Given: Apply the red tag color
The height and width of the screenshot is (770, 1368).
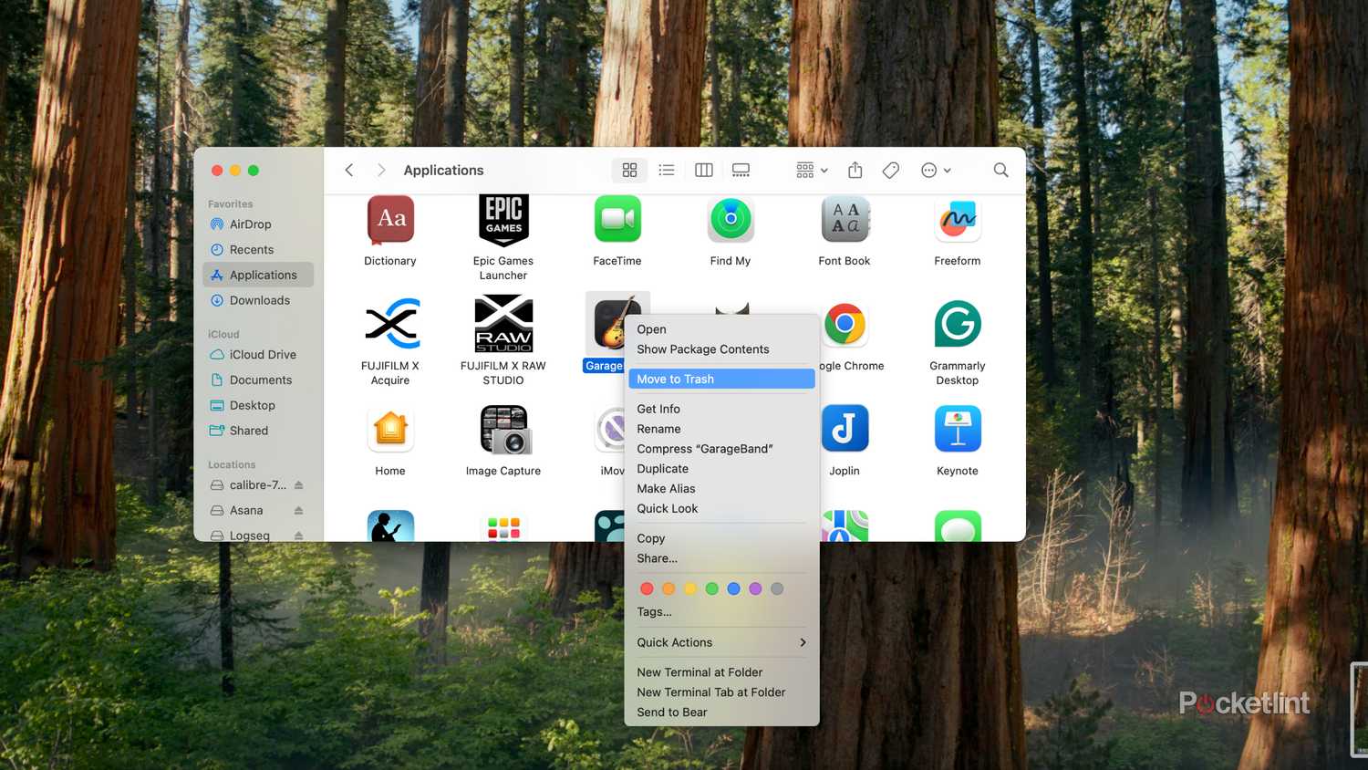Looking at the screenshot, I should pyautogui.click(x=647, y=588).
